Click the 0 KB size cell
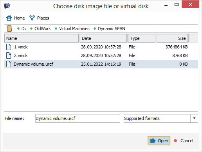Screen dimensions: 202x152 pyautogui.click(x=184, y=64)
